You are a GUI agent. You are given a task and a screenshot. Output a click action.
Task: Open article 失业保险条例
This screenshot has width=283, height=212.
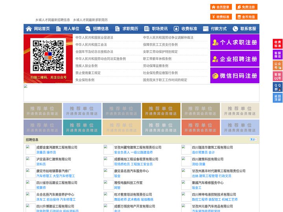click(x=85, y=80)
